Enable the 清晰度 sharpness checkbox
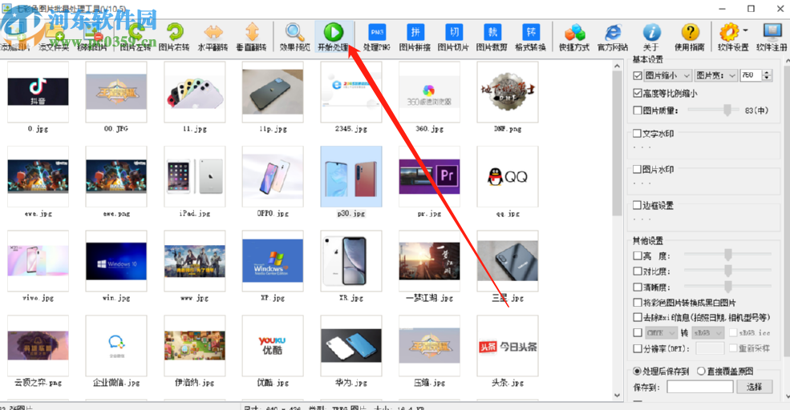The image size is (790, 410). tap(638, 287)
